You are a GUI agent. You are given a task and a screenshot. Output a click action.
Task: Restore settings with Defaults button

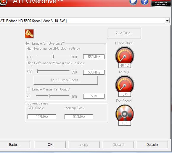152,145
